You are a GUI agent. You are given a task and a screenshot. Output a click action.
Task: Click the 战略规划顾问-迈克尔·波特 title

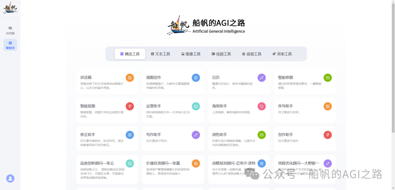tap(234, 163)
